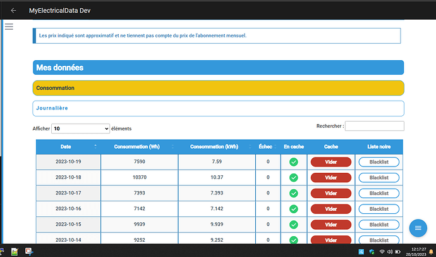Sort by Consommation (kWh) column

[217, 147]
